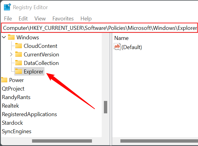The width and height of the screenshot is (198, 146).
Task: Click the DataCollection folder icon
Action: (x=19, y=63)
